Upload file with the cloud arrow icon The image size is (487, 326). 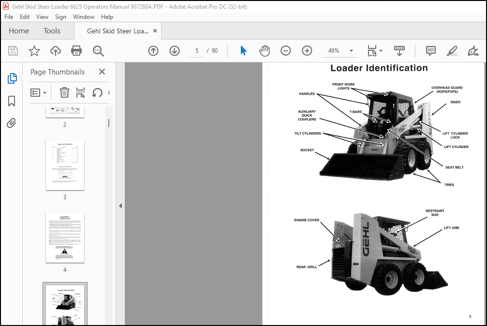[56, 51]
